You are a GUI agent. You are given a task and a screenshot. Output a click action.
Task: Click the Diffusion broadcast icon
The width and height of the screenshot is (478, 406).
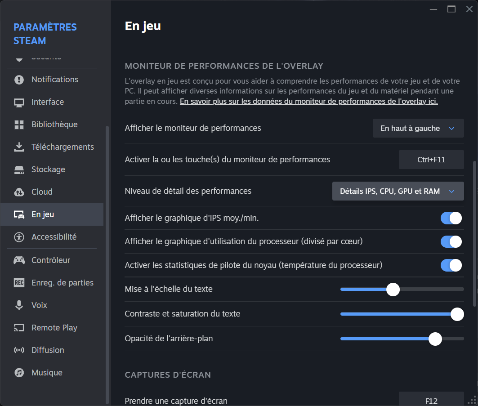pyautogui.click(x=19, y=350)
